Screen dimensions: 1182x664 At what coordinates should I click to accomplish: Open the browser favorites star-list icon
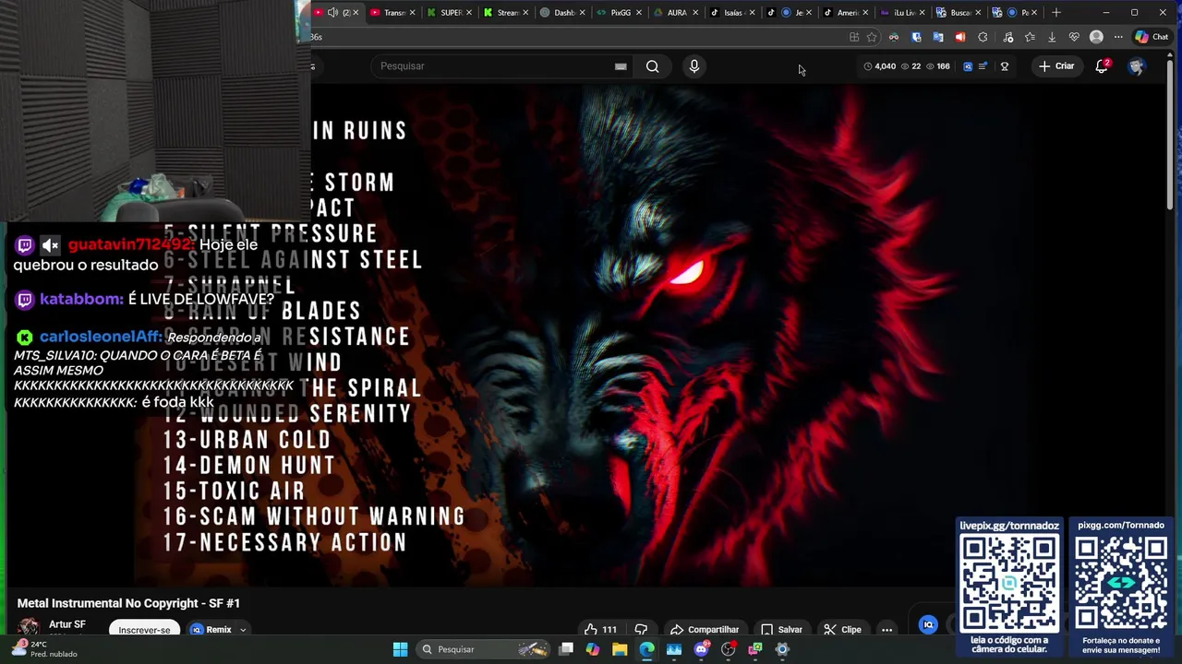[x=1030, y=37]
